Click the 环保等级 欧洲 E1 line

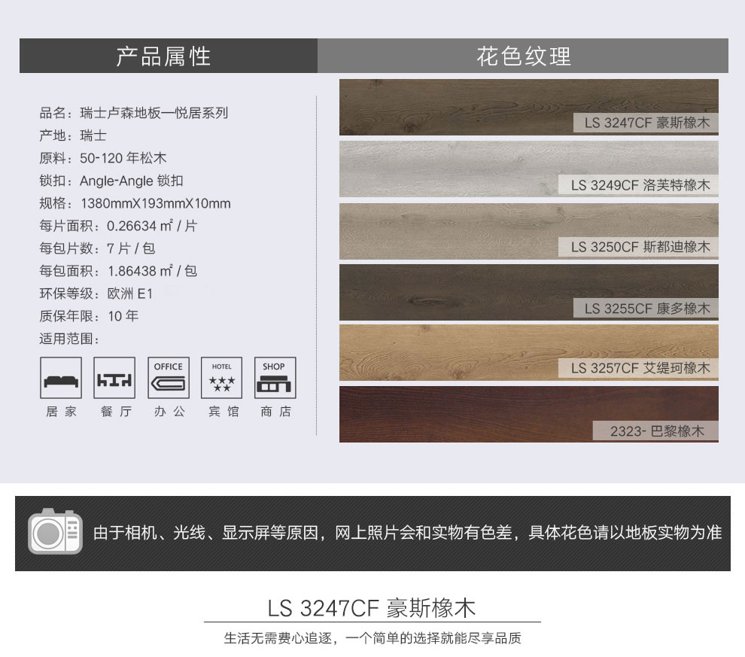(96, 294)
